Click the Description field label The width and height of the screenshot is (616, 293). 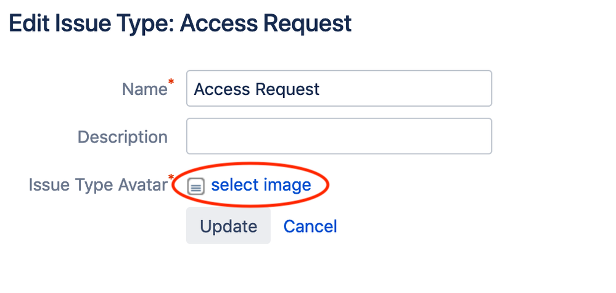pos(123,137)
